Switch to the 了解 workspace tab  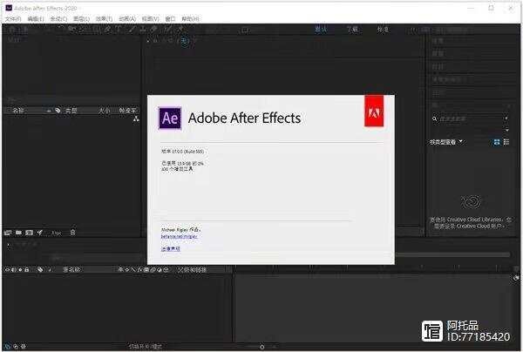tap(352, 30)
